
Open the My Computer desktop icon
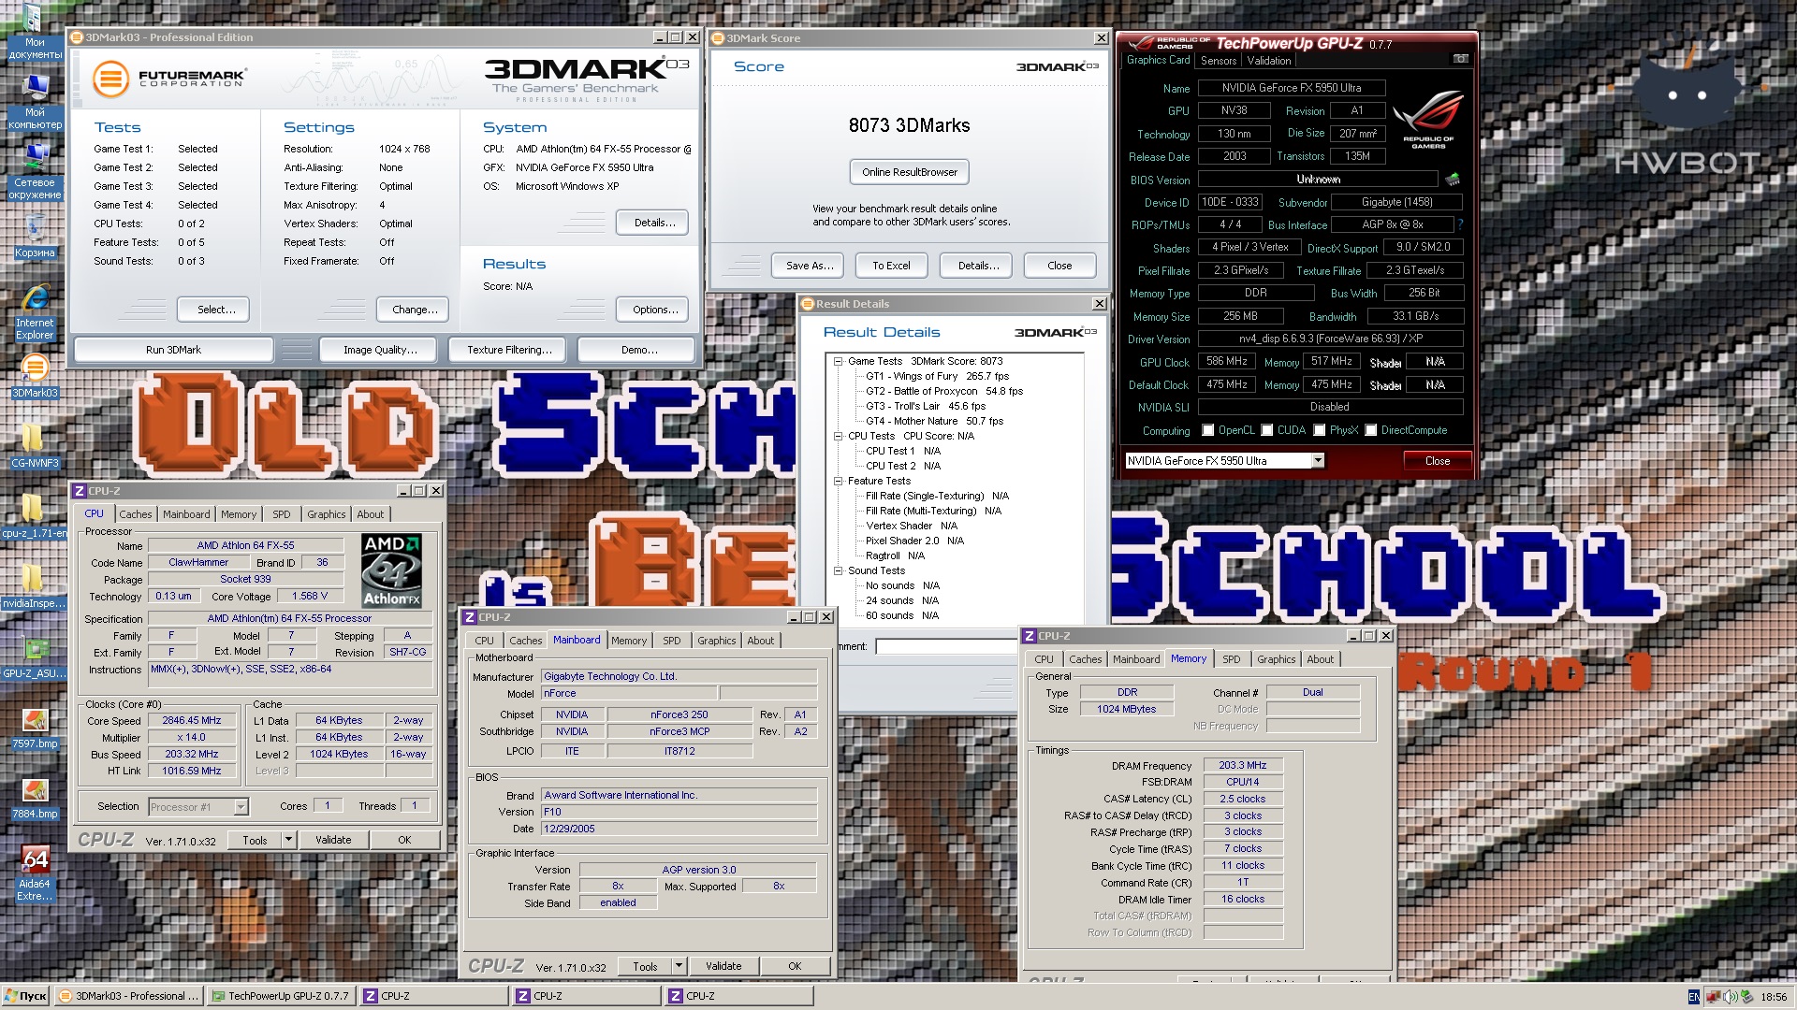pyautogui.click(x=35, y=102)
